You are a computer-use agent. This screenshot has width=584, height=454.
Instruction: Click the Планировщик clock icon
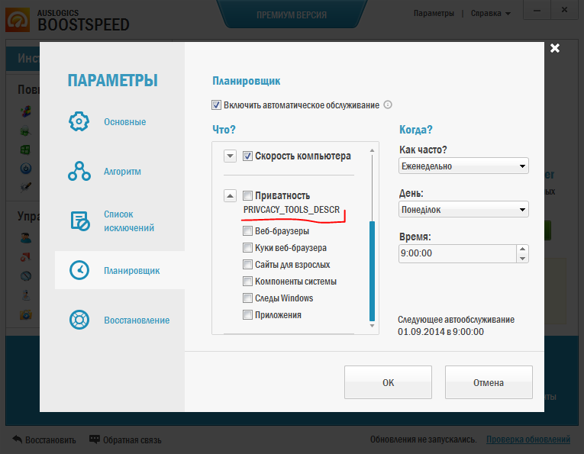(79, 271)
